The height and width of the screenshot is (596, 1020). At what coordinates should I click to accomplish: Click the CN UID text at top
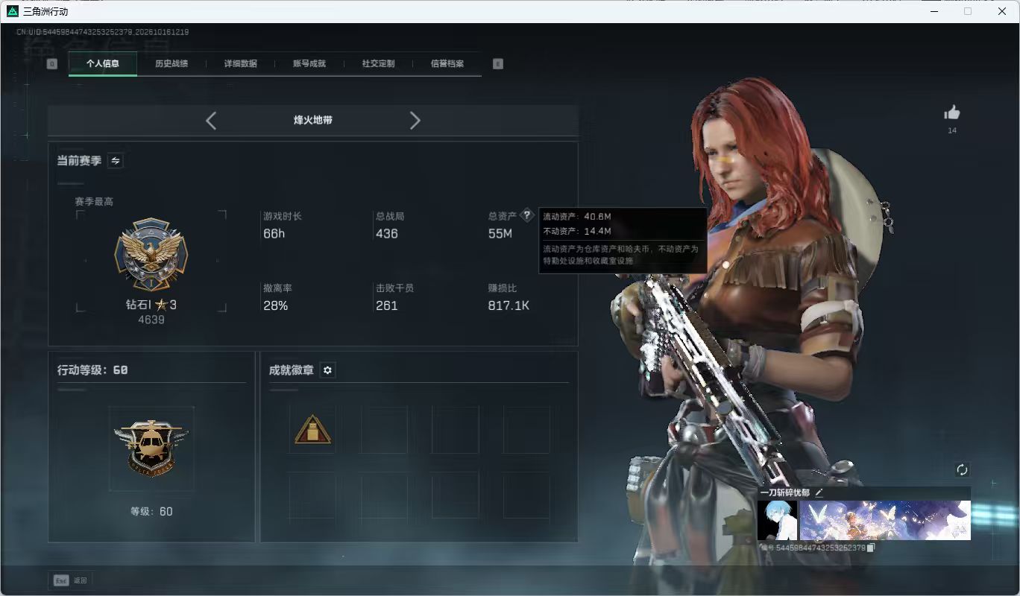(x=102, y=32)
